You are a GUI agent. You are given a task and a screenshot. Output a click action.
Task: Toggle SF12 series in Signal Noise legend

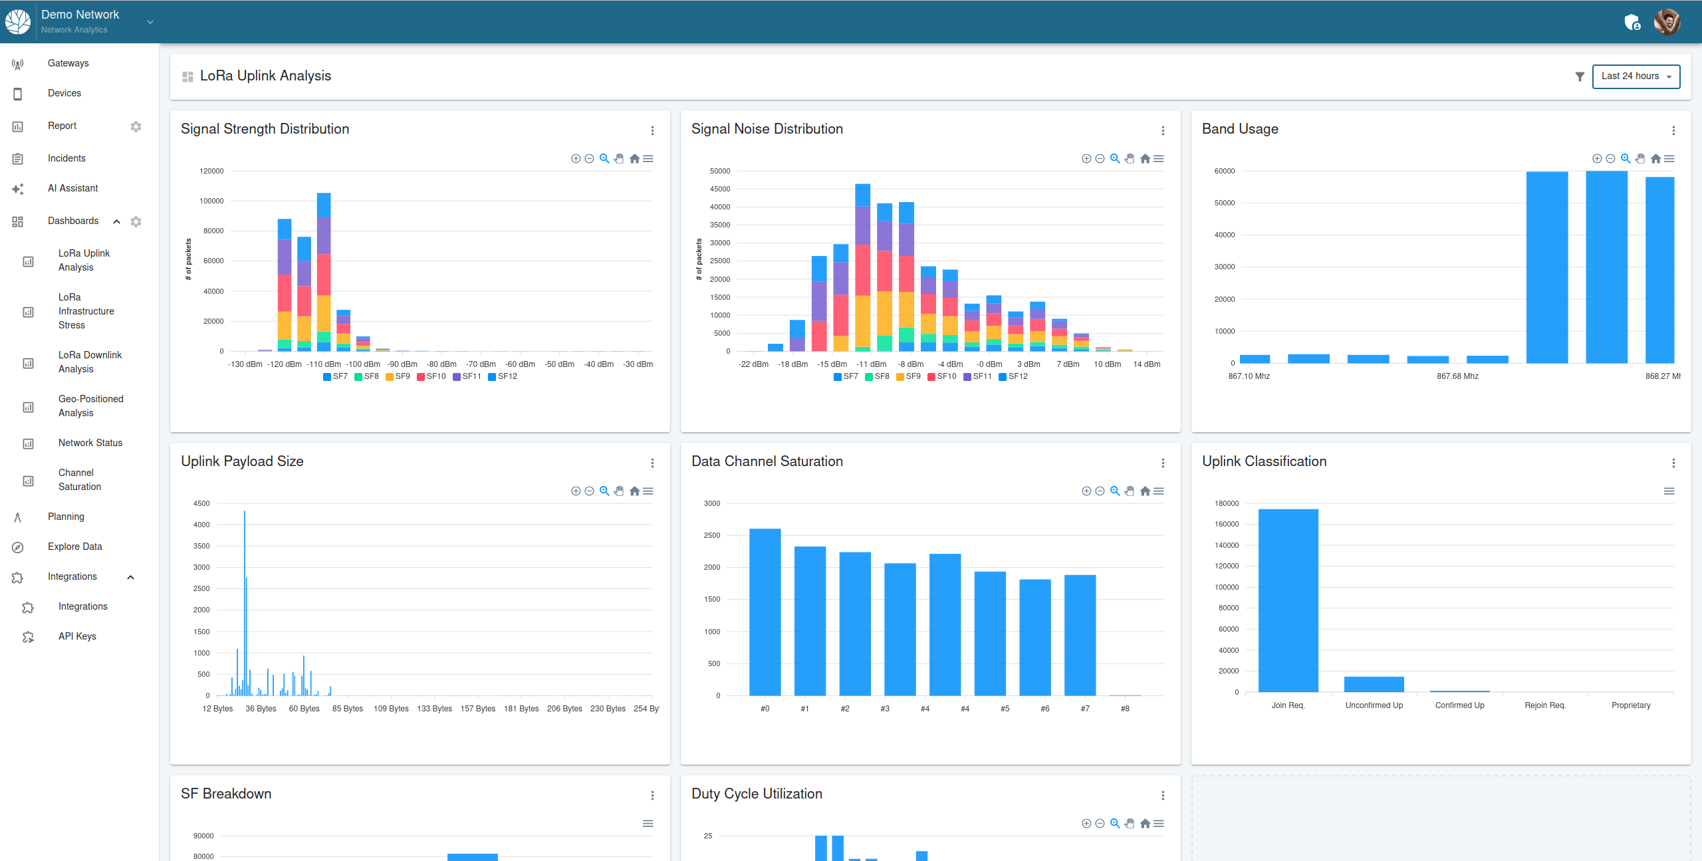tap(1013, 377)
